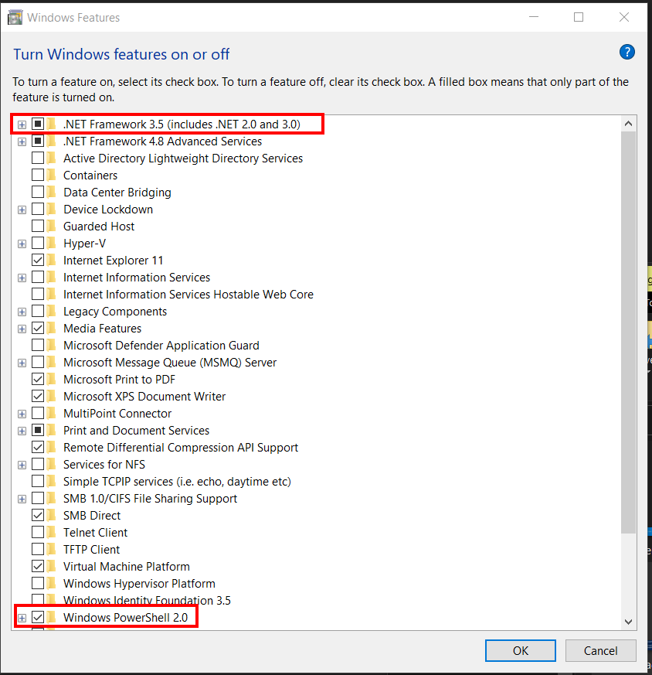Expand Print and Document Services node
Image resolution: width=652 pixels, height=675 pixels.
coord(22,431)
